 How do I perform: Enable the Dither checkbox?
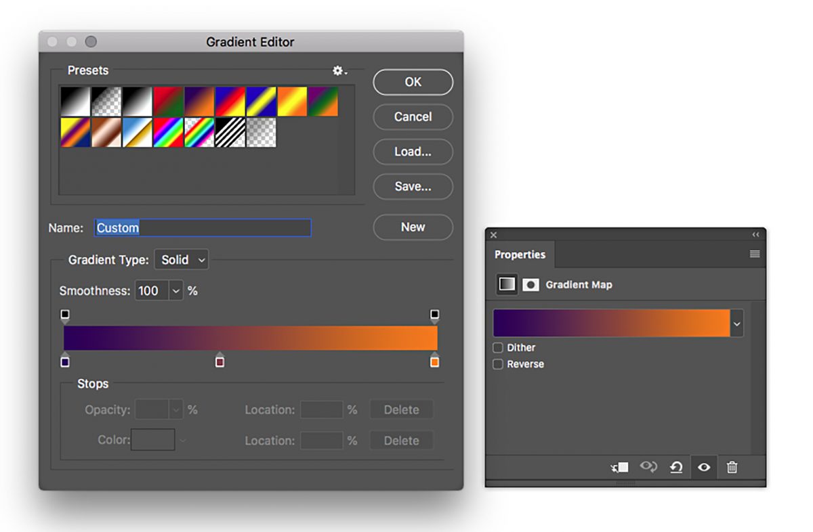point(498,347)
